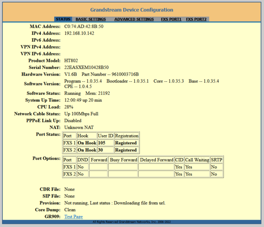Screen dimensions: 264x227
Task: Click the HT802 product model value
Action: click(x=71, y=60)
